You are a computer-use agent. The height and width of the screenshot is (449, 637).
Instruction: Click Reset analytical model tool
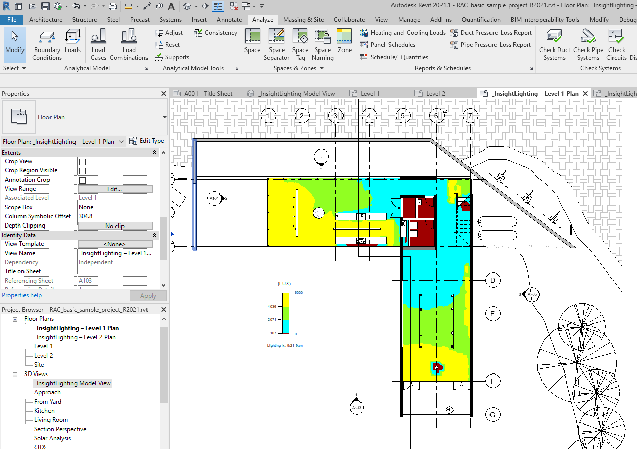click(167, 45)
